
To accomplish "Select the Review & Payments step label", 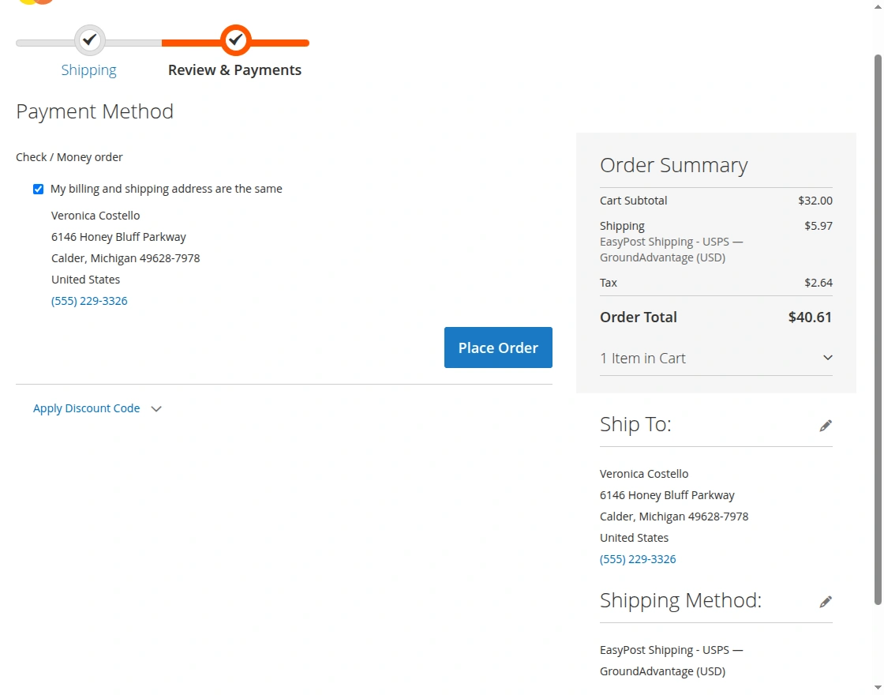I will [234, 70].
